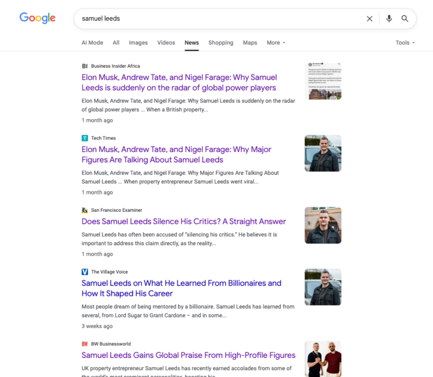Clear the search box with X icon
The image size is (433, 377).
click(369, 19)
